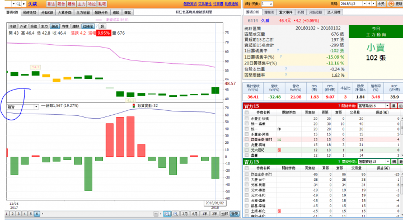Click the highlighted zoom-region magnifier below the chart

click(x=167, y=214)
